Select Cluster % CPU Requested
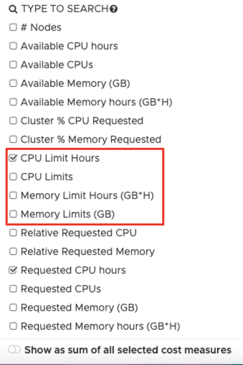Image resolution: width=243 pixels, height=365 pixels. (x=13, y=121)
